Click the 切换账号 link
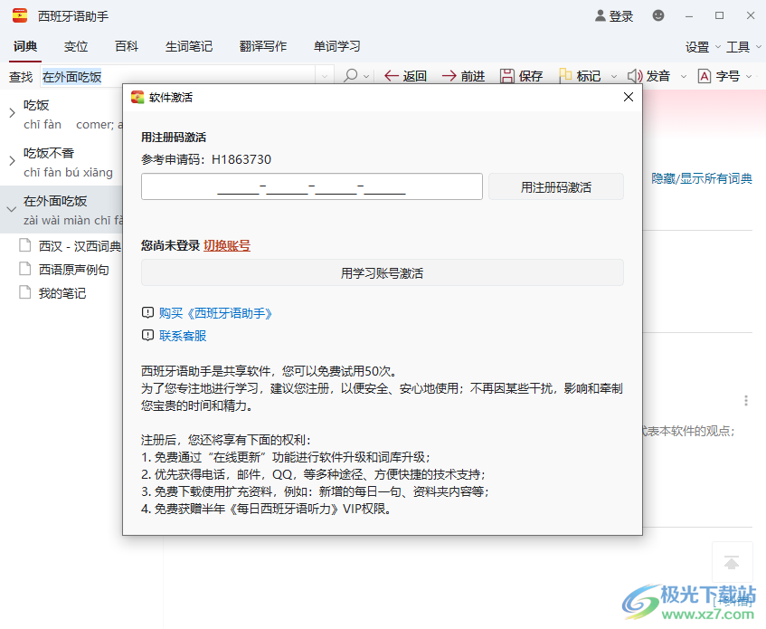The image size is (766, 629). pos(227,245)
